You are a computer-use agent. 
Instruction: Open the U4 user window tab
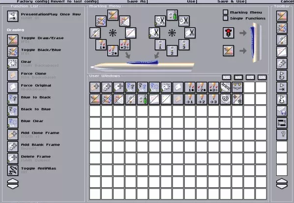pos(262,77)
